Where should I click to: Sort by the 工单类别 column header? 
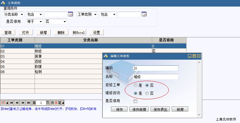click(x=17, y=40)
